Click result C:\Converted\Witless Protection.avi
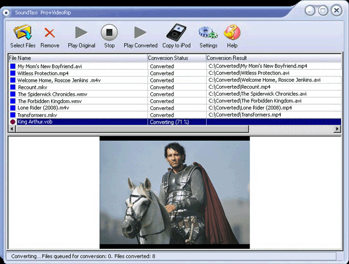 click(x=249, y=73)
